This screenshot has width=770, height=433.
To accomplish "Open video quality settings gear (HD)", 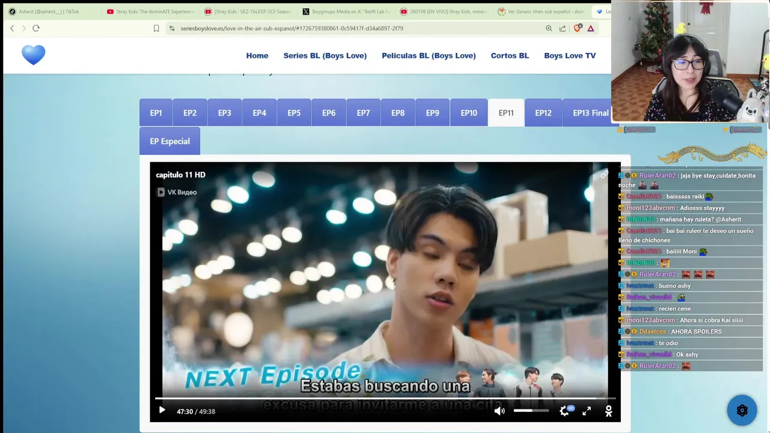I will click(x=565, y=411).
